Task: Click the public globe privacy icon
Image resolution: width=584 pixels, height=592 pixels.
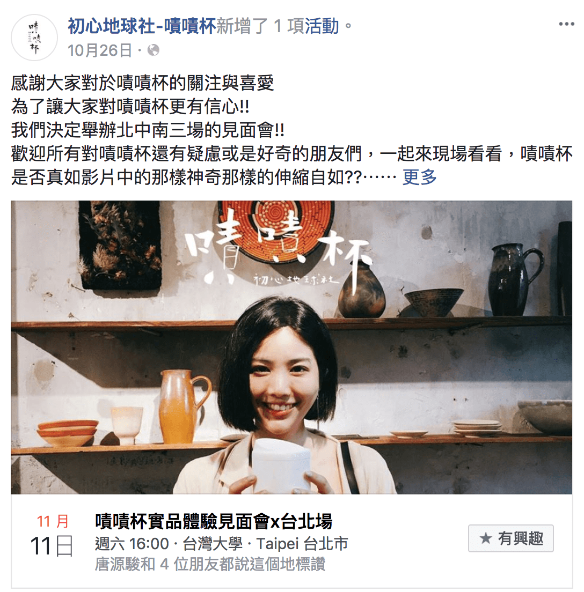Action: pyautogui.click(x=153, y=50)
